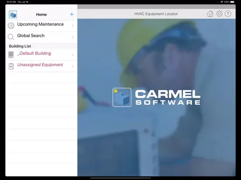The height and width of the screenshot is (180, 241).
Task: Click the Upcoming Maintenance gauge icon
Action: (11, 26)
